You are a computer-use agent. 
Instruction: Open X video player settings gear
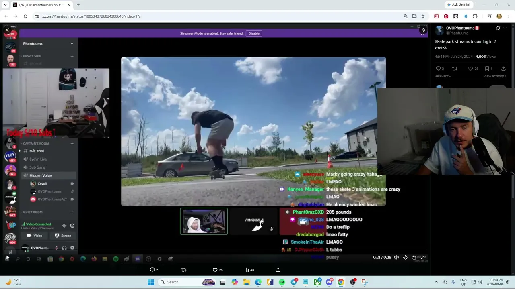405,258
